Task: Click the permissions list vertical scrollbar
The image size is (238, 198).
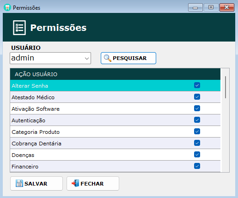Action: [x=226, y=120]
